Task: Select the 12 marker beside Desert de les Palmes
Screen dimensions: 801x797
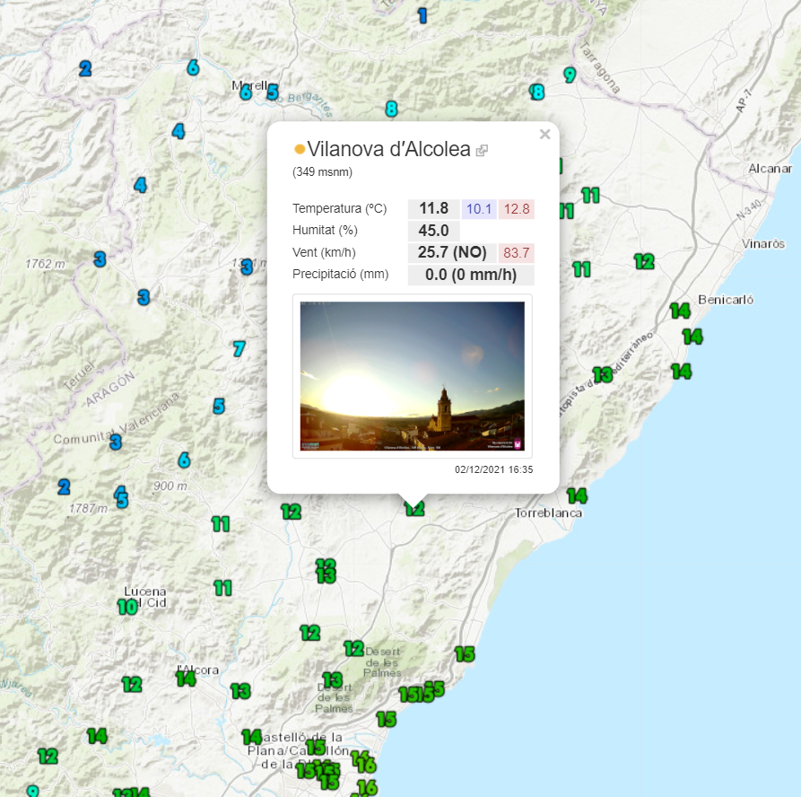Action: pyautogui.click(x=354, y=649)
